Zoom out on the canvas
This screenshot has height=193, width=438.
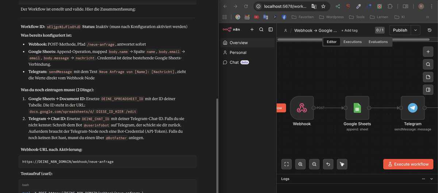314,164
